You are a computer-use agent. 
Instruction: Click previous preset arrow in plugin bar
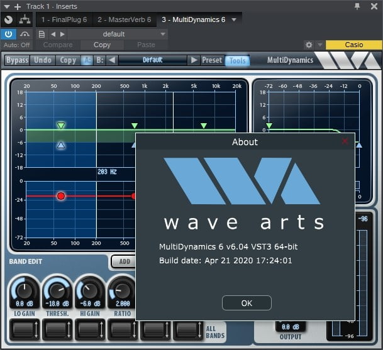tap(112, 60)
